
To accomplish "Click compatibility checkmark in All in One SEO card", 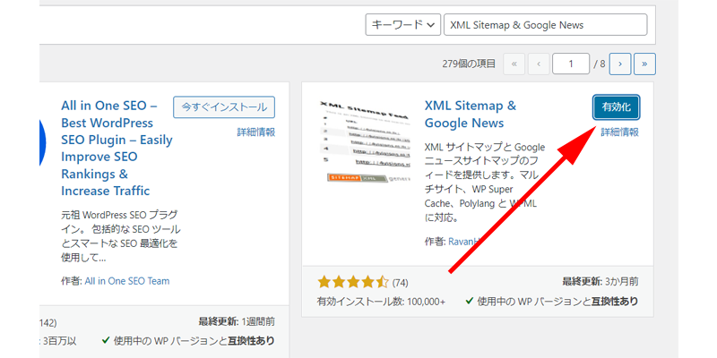I will [106, 341].
